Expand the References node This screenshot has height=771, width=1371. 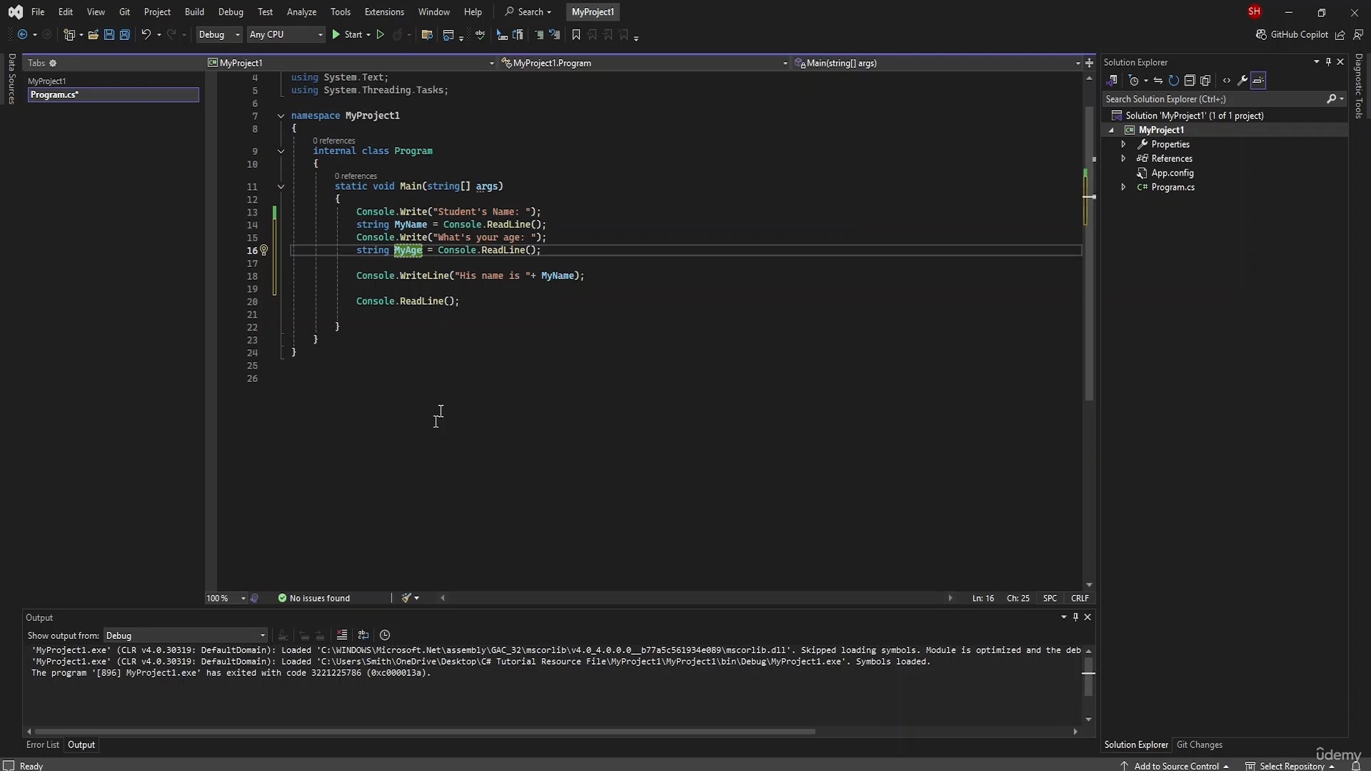pos(1123,158)
